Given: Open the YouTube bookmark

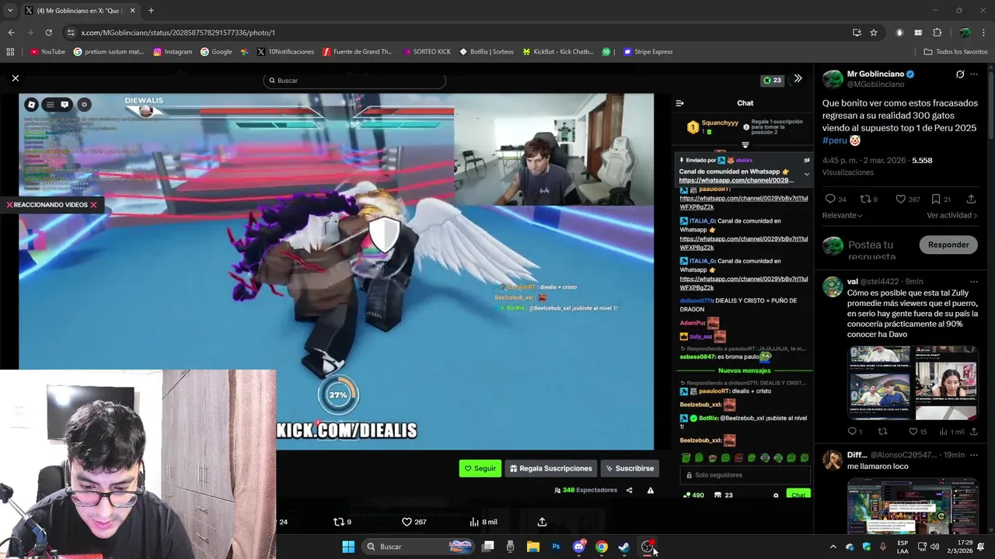Looking at the screenshot, I should (47, 52).
